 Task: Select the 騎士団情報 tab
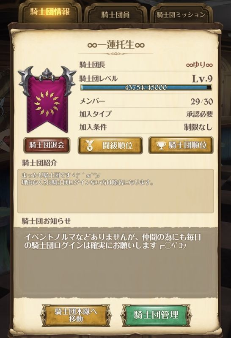(50, 13)
